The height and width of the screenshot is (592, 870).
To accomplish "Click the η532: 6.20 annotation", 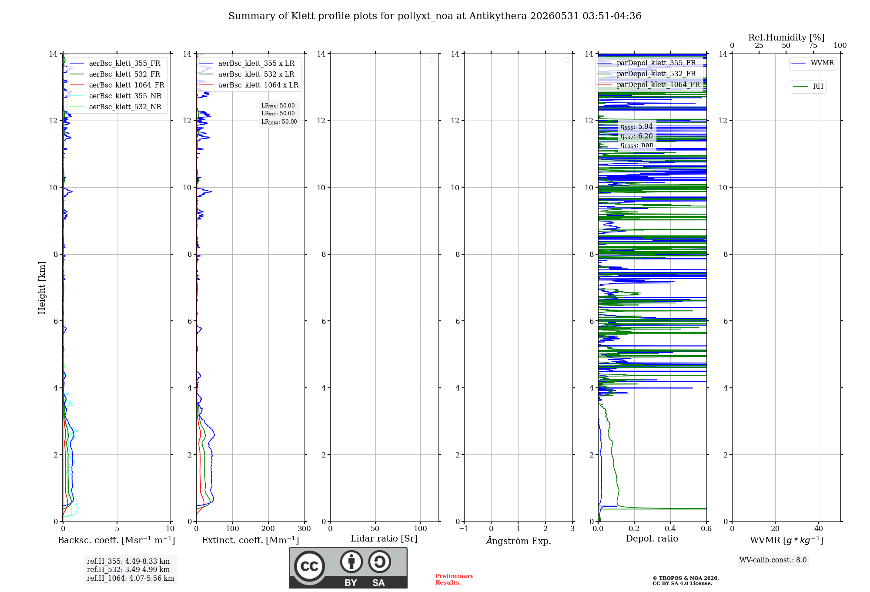I will pyautogui.click(x=636, y=136).
